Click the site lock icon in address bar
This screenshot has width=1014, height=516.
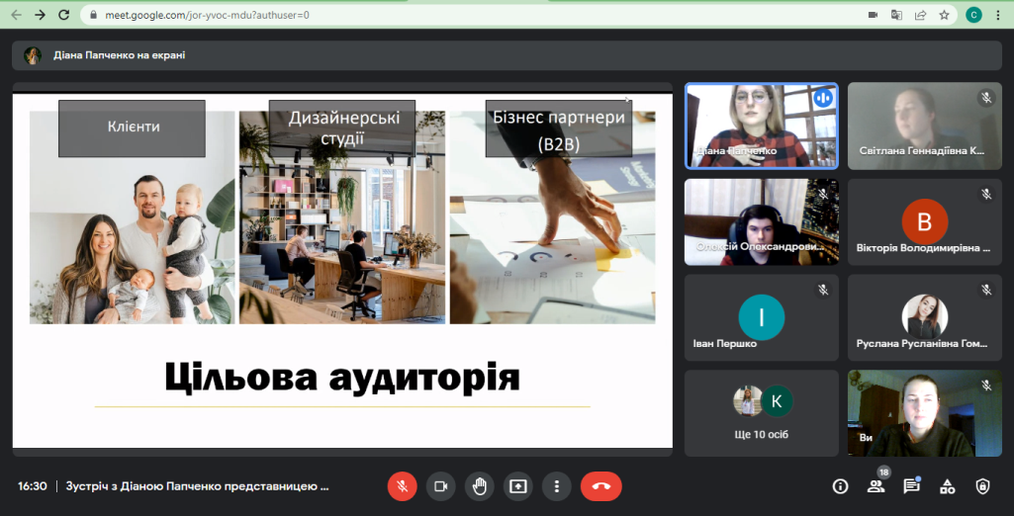click(94, 15)
